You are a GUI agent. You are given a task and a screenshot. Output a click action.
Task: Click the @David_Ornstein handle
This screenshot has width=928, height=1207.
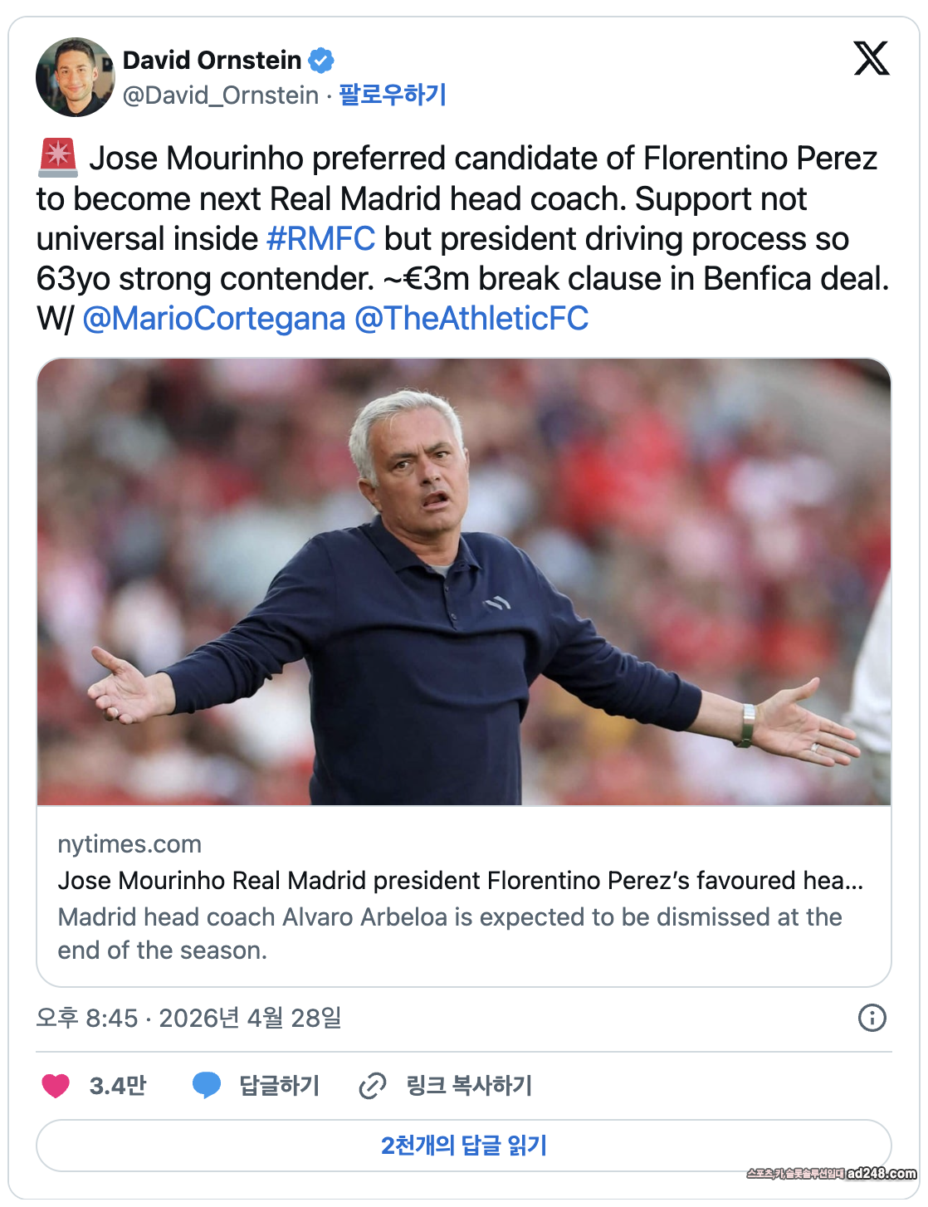point(221,95)
